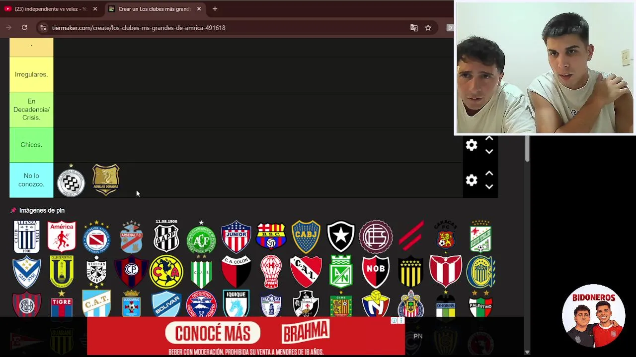The height and width of the screenshot is (357, 636).
Task: Open the ad info icon on the banner
Action: 394,320
